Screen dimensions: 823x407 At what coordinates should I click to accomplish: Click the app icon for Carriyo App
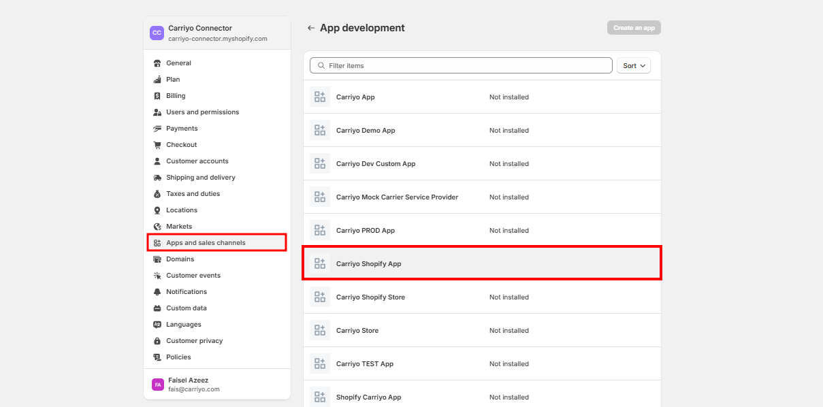click(320, 97)
